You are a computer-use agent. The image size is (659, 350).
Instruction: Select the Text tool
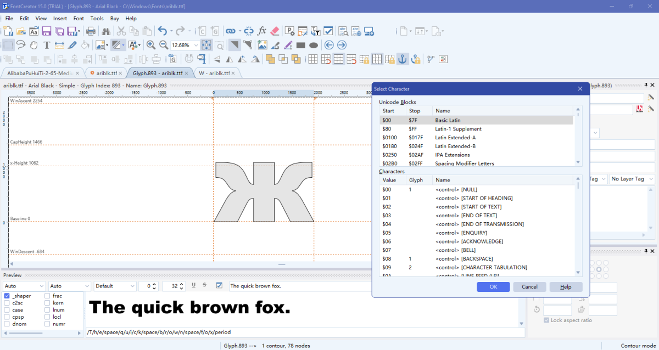pos(47,44)
